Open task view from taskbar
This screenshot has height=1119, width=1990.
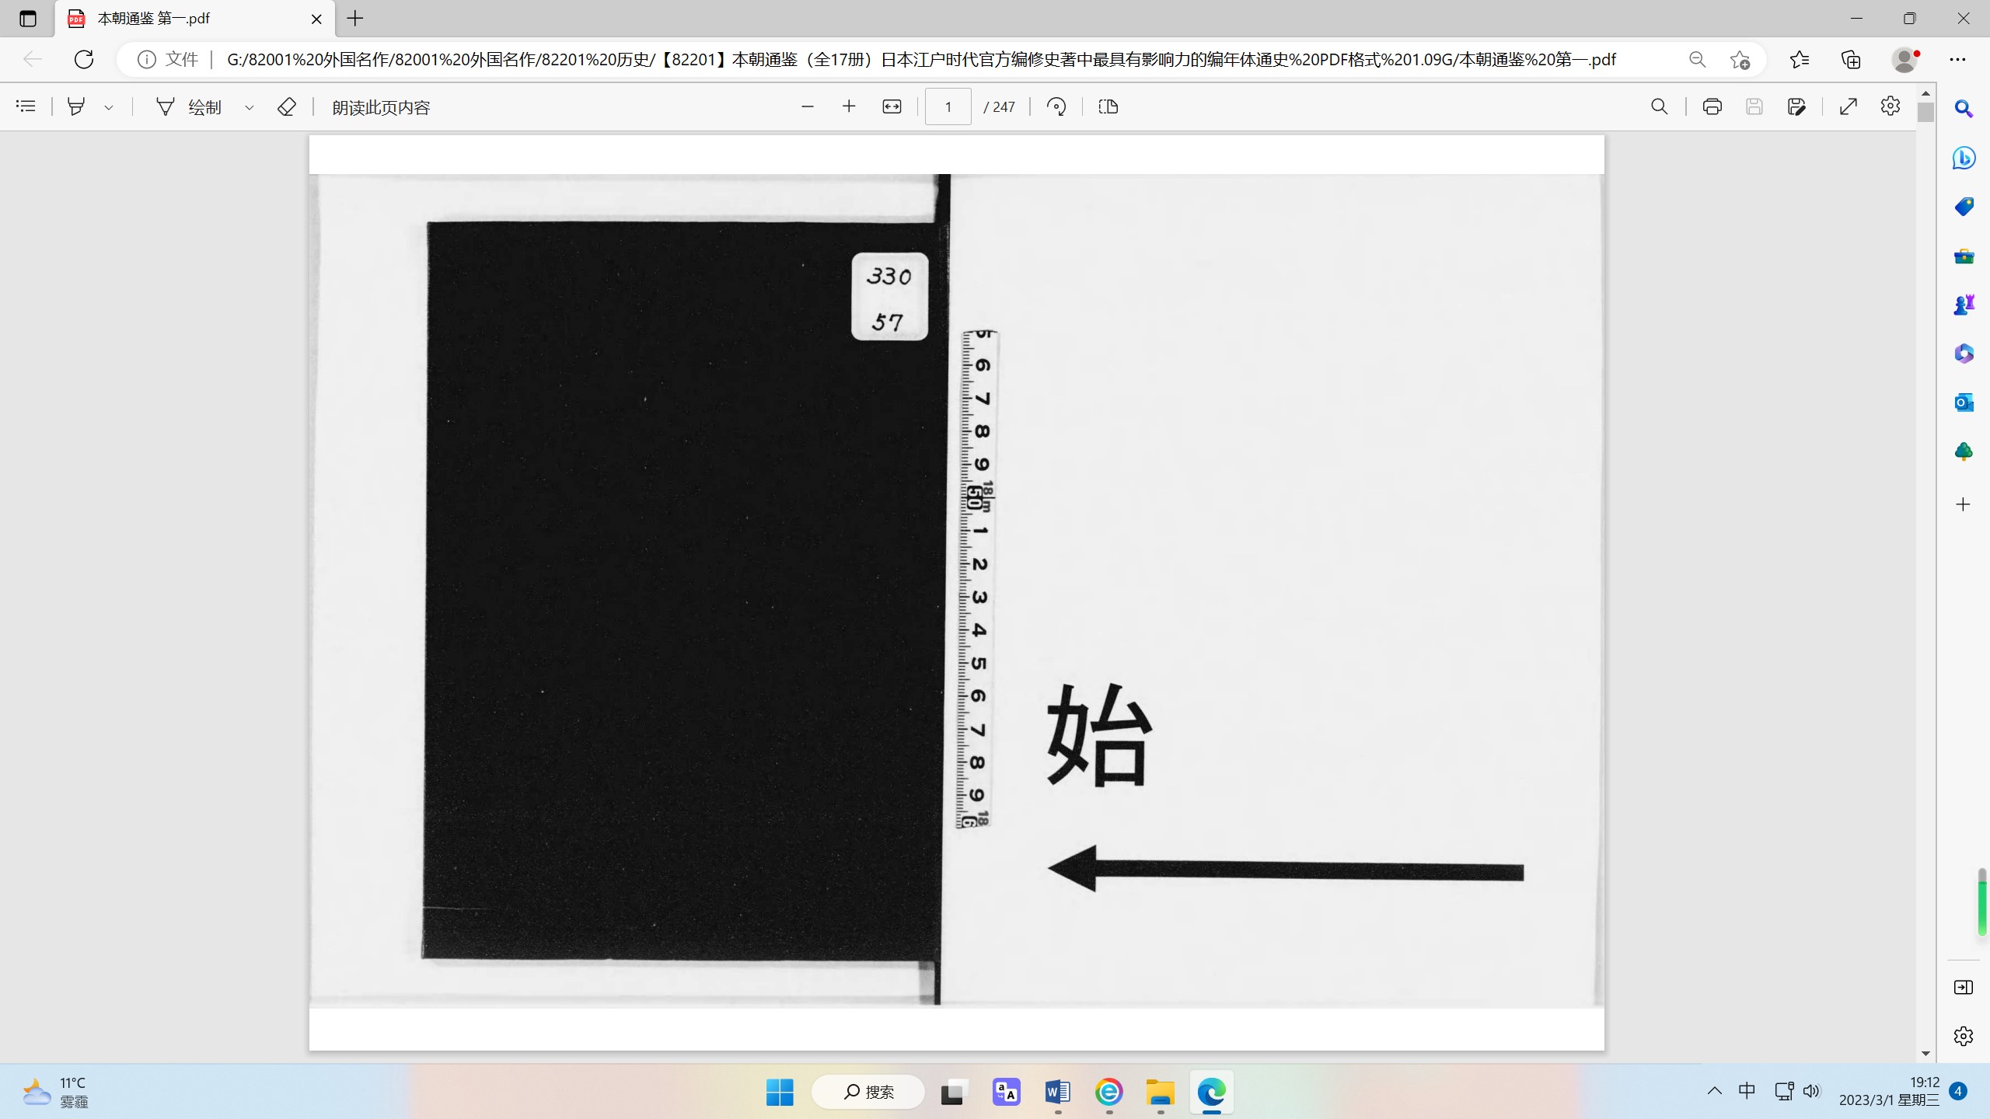953,1092
